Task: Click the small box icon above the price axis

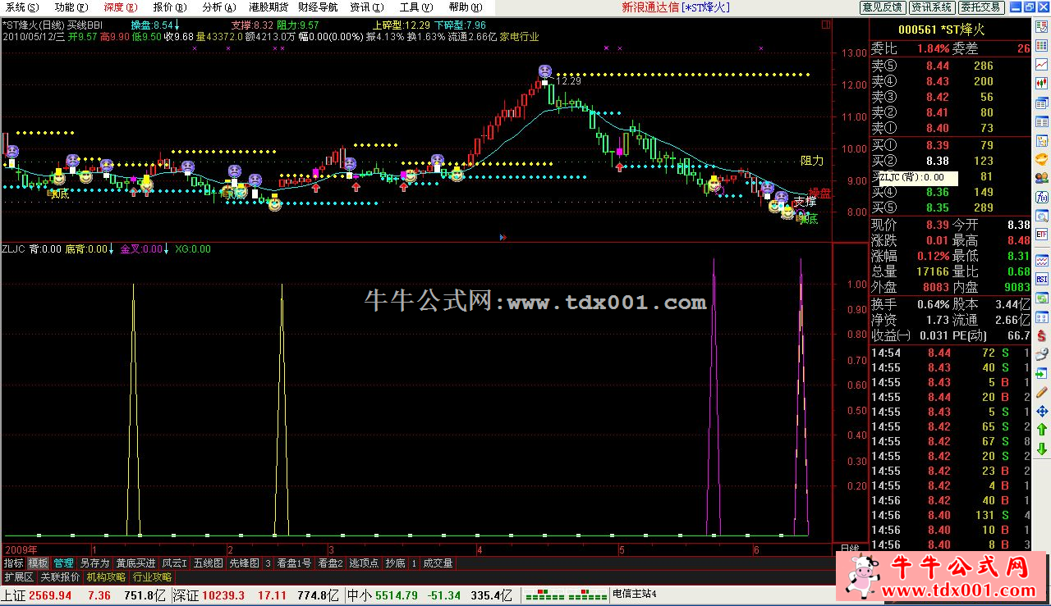Action: tap(825, 25)
